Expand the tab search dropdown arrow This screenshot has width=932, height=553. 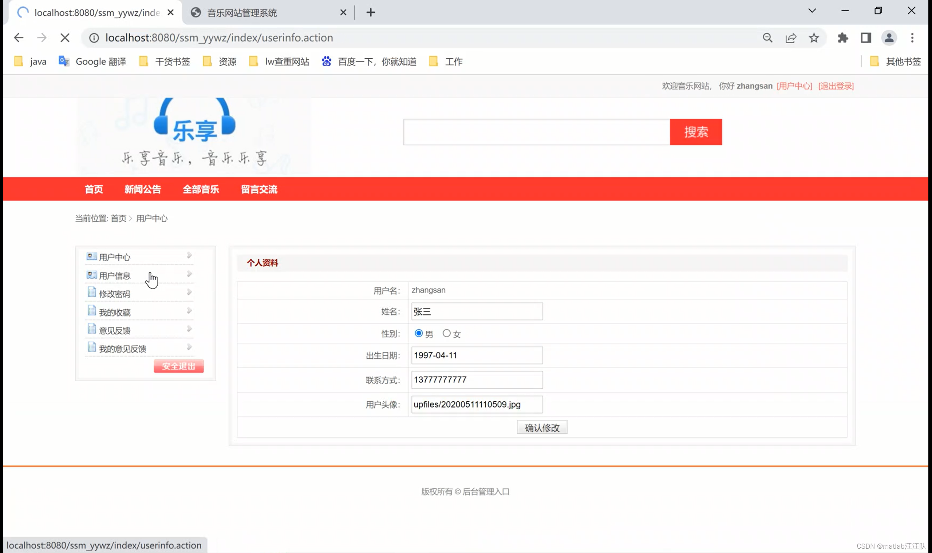(812, 11)
